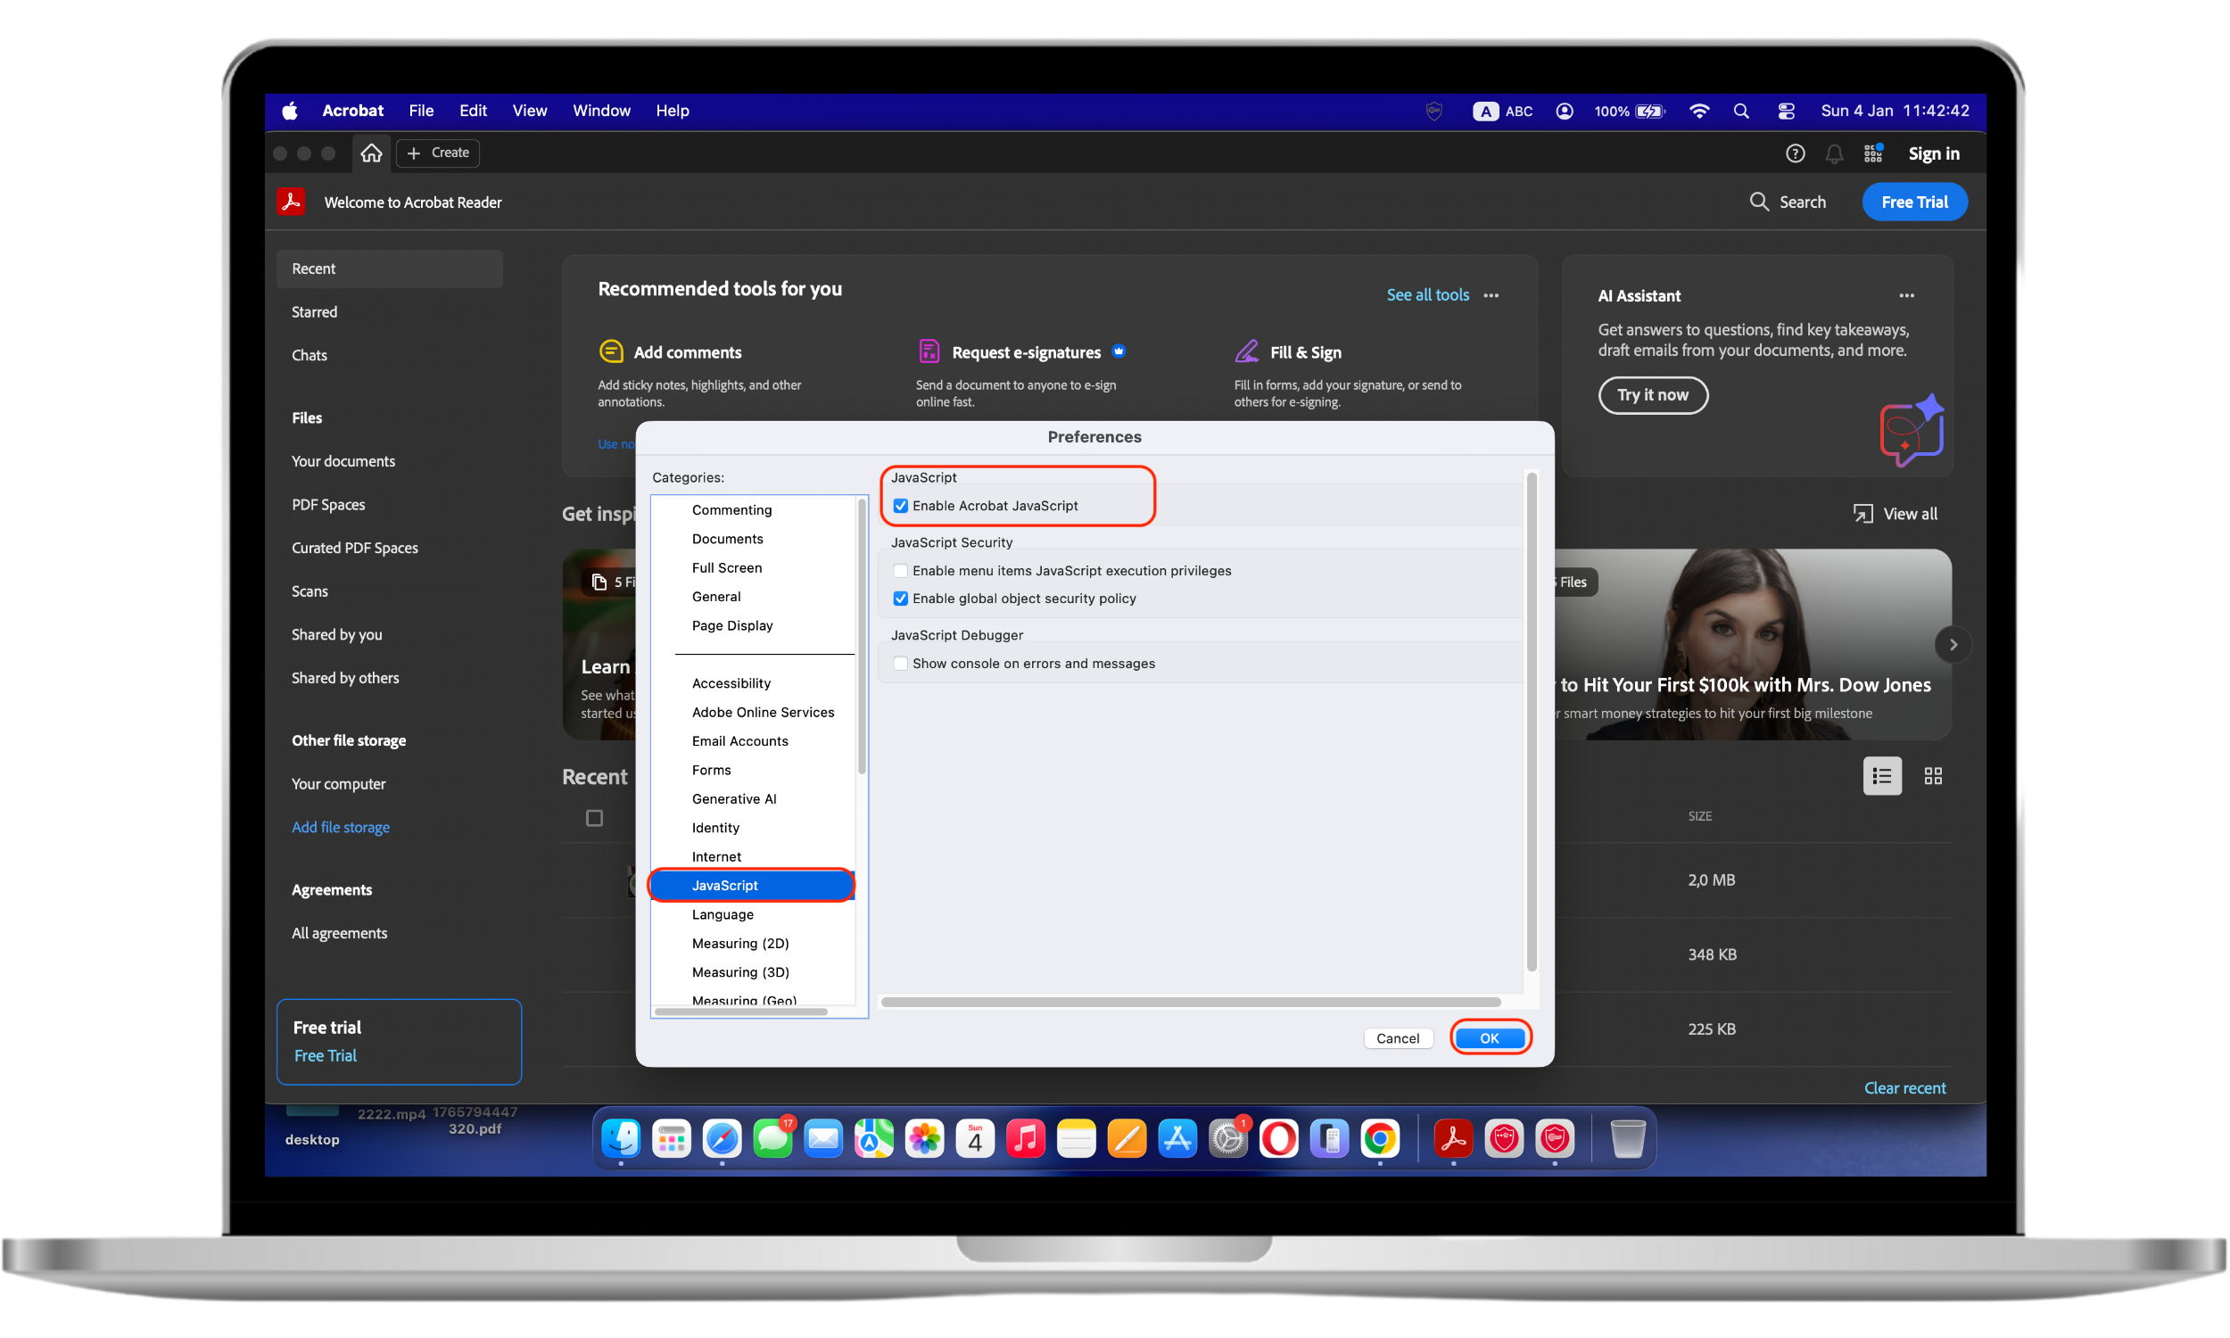
Task: Open the Edit menu in menu bar
Action: (473, 111)
